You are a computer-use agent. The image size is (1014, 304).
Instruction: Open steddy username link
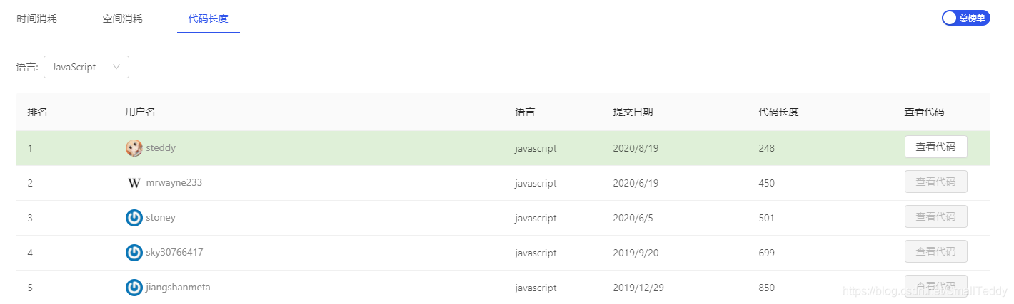(x=161, y=148)
